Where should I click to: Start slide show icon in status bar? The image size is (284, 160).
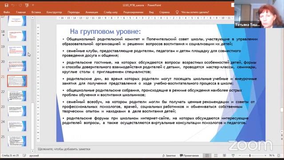coord(233,156)
